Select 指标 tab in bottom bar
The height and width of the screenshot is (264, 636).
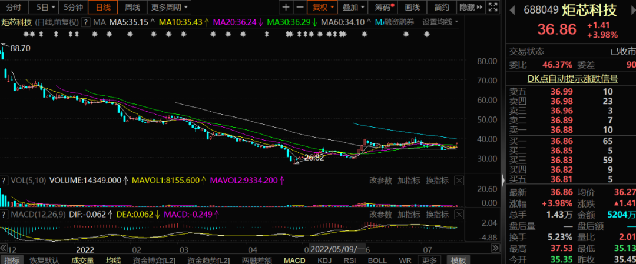(x=12, y=260)
